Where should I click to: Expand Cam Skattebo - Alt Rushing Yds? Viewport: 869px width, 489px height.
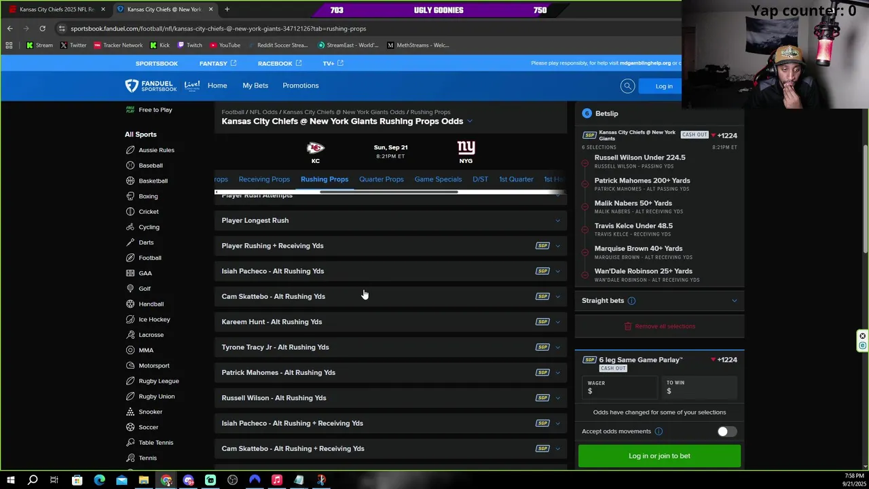point(390,296)
